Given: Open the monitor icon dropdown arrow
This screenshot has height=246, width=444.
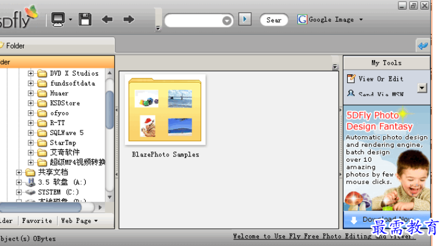Looking at the screenshot, I should tap(70, 19).
